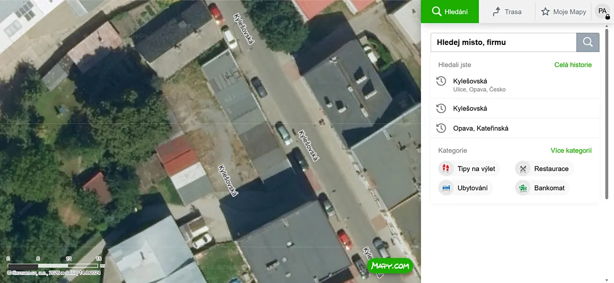
Task: Pick the Ubytování bed icon
Action: click(446, 188)
